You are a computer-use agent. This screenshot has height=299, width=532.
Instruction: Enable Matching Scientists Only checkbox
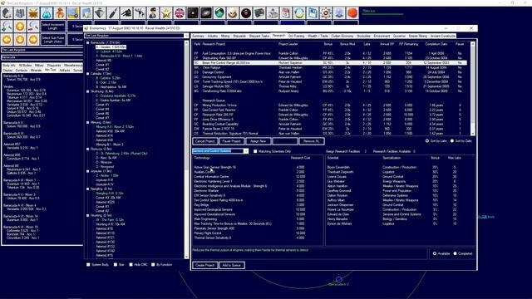[x=255, y=151]
